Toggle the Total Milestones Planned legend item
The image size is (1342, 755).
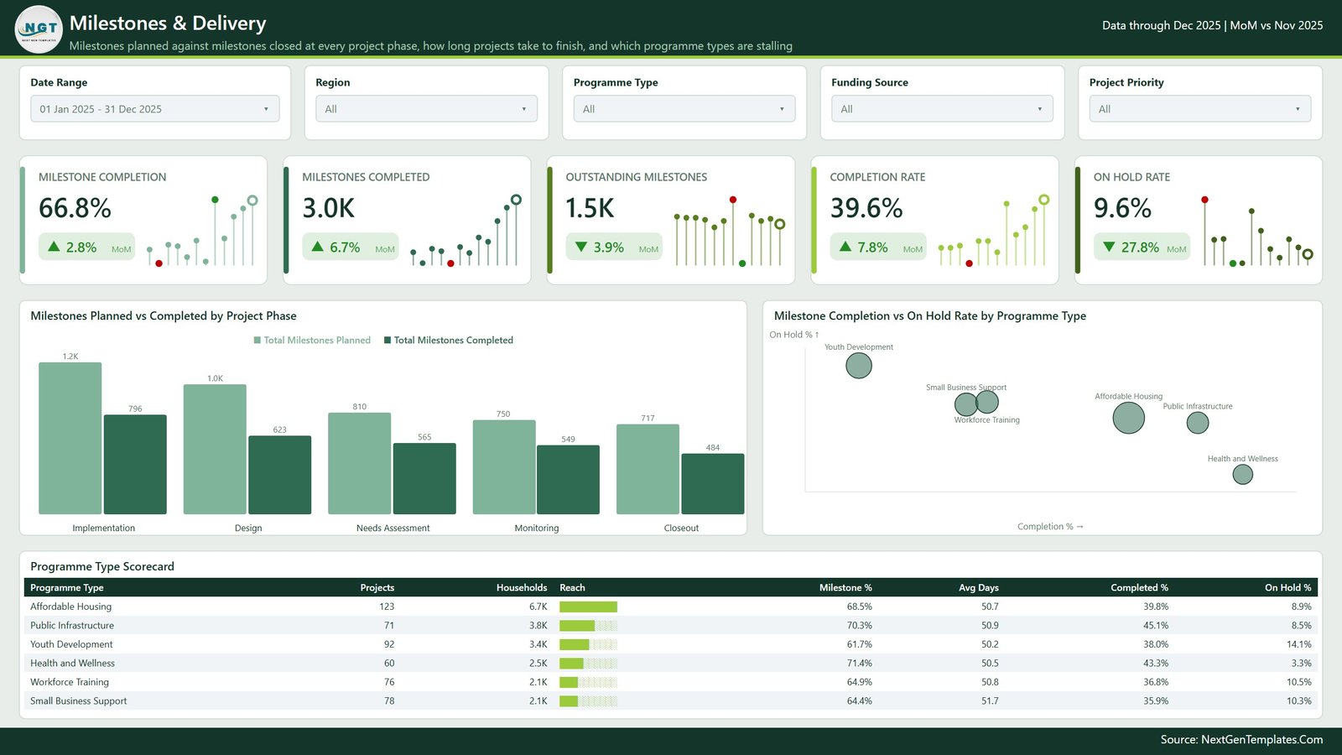click(x=312, y=340)
